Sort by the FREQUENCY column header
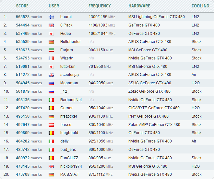The height and width of the screenshot is (179, 214). click(100, 6)
